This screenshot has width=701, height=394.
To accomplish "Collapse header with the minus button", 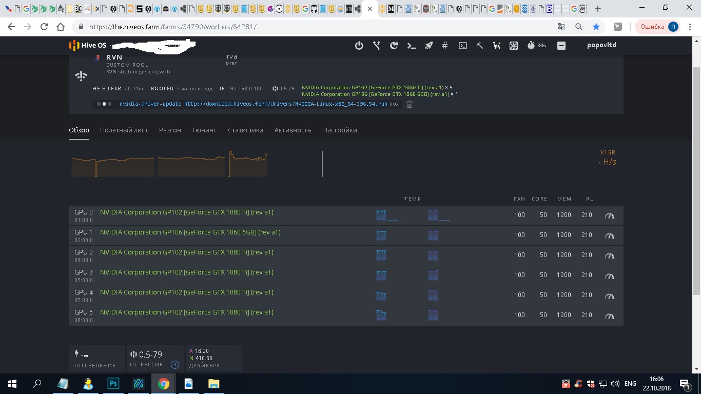I will point(561,46).
